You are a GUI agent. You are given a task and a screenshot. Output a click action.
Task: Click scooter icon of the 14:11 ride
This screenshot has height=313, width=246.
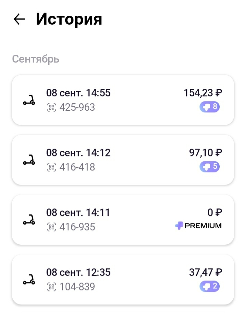[x=29, y=220]
